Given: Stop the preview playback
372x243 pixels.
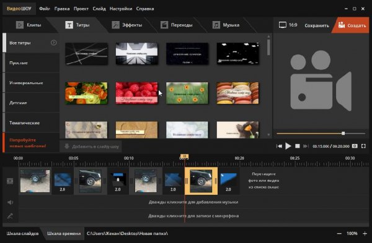Looking at the screenshot, I should coord(297,146).
